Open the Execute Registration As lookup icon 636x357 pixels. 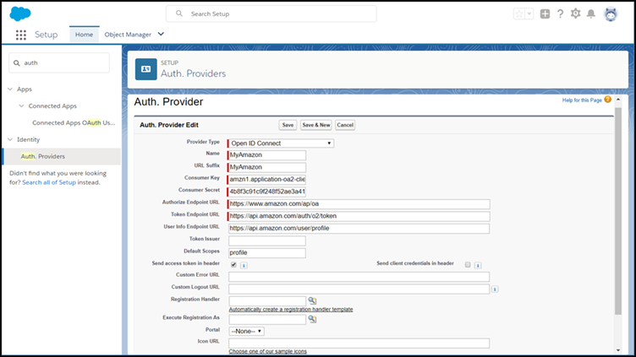click(312, 319)
